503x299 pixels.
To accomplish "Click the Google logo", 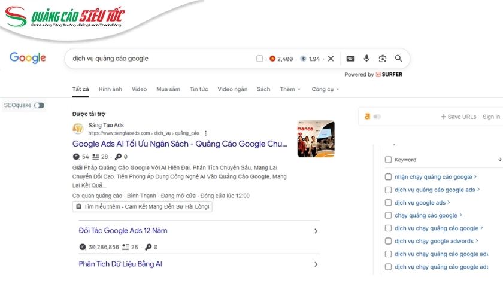I will click(x=28, y=58).
